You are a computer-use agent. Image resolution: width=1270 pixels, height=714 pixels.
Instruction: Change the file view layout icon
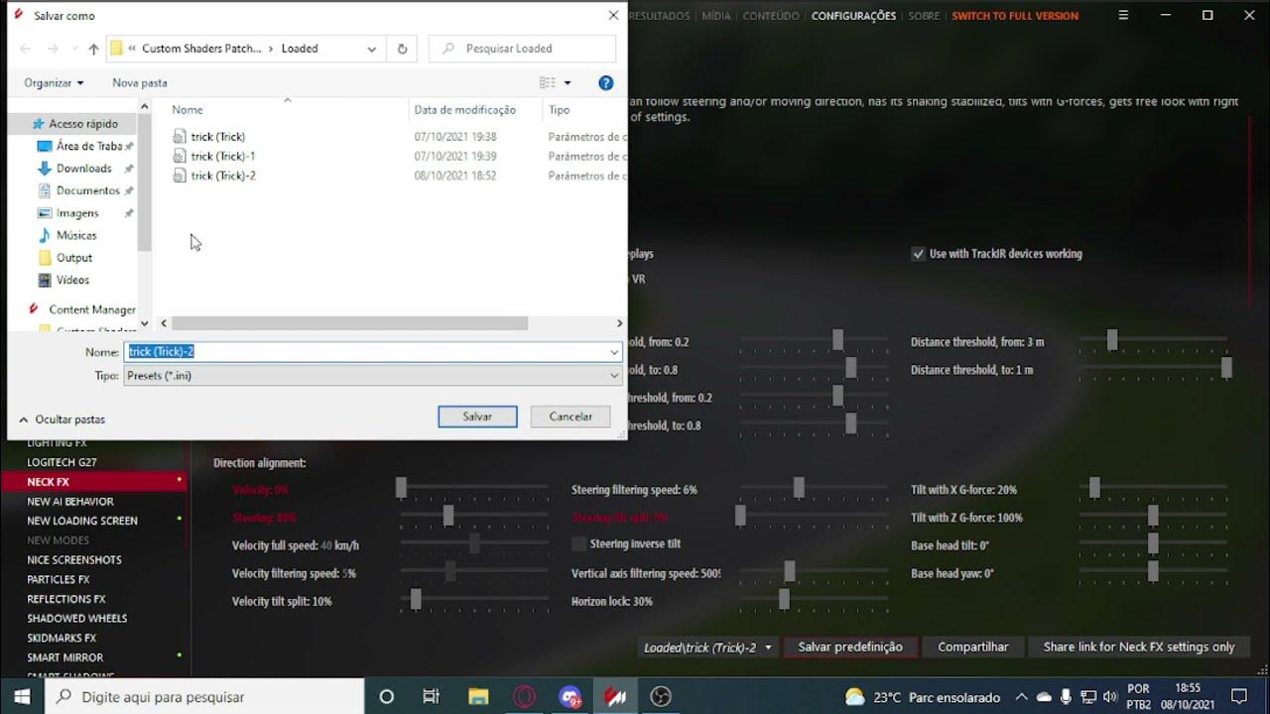point(547,83)
